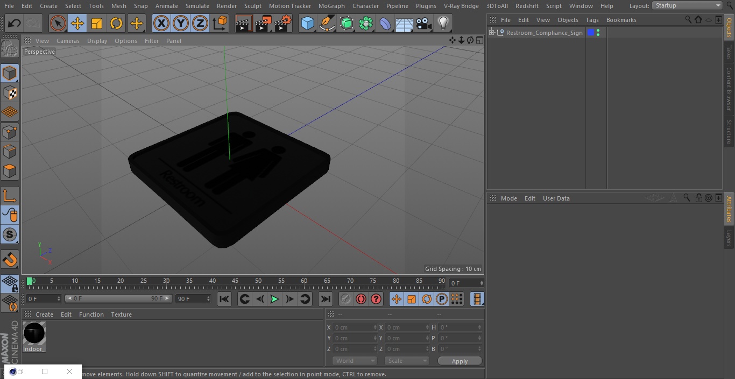Screen dimensions: 735x379
Task: Click Record Active Objects button
Action: tap(346, 299)
